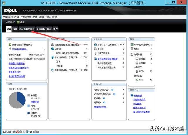The height and width of the screenshot is (135, 188).
Task: Open the 查看事件日志 link
Action: click(15, 72)
